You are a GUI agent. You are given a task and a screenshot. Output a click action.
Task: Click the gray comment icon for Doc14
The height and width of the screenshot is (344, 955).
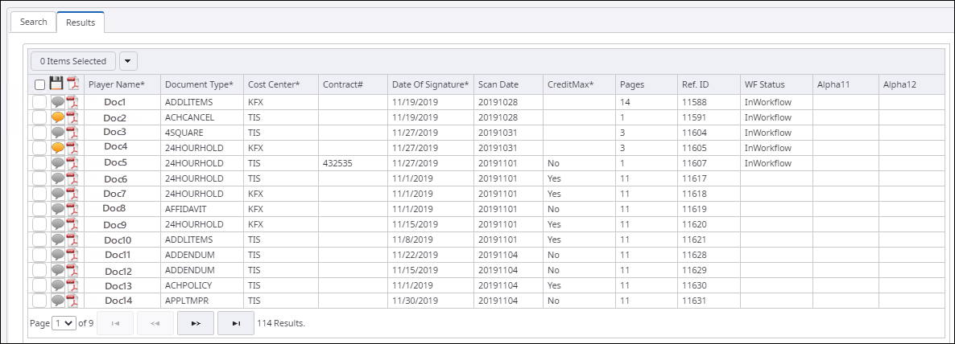pyautogui.click(x=58, y=301)
